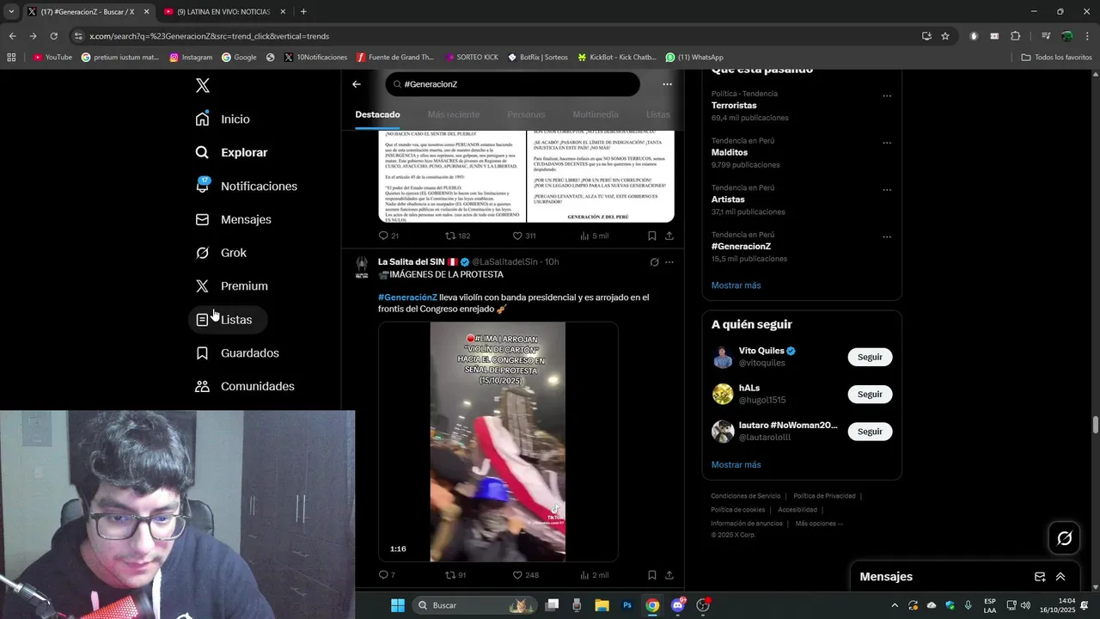Screen dimensions: 1100x619
Task: Open Windows Start menu
Action: [x=398, y=605]
